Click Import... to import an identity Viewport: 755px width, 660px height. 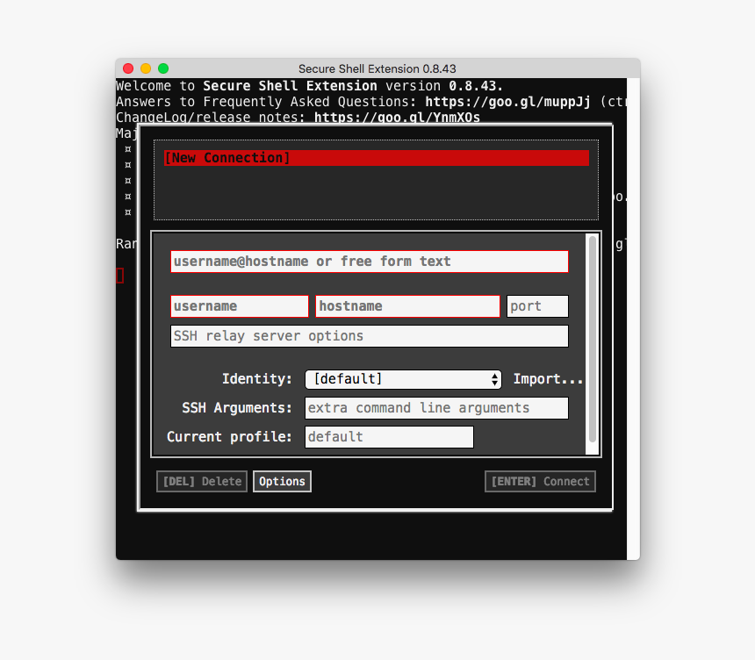coord(548,378)
